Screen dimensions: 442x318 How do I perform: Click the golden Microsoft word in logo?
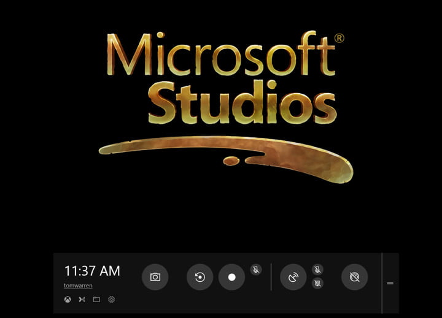click(221, 55)
